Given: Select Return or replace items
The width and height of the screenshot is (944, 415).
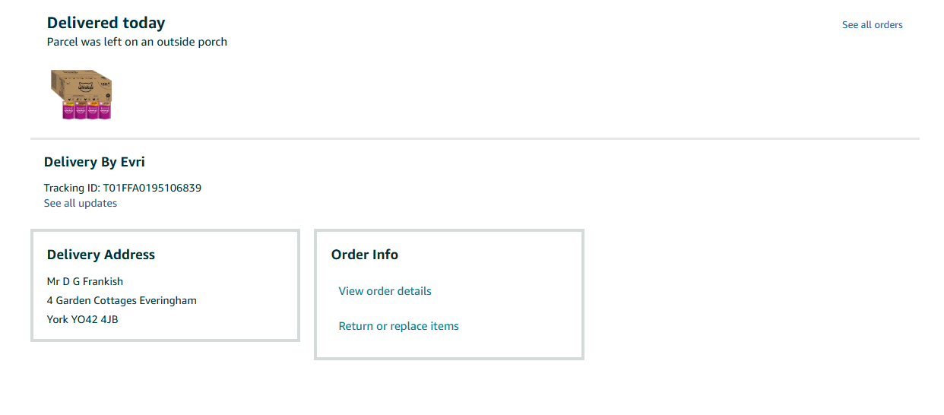Looking at the screenshot, I should 398,326.
